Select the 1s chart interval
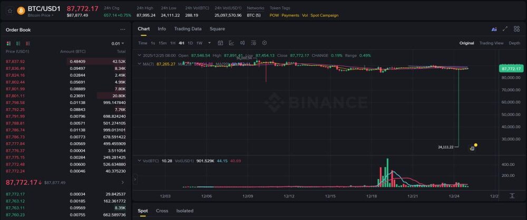The height and width of the screenshot is (220, 527). [x=153, y=43]
